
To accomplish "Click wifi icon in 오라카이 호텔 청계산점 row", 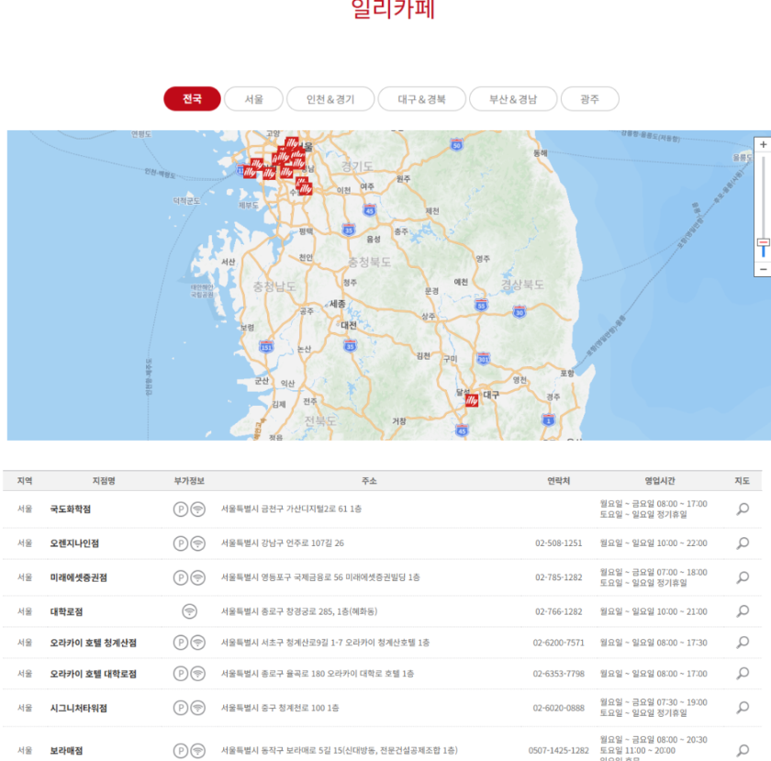I will [198, 643].
